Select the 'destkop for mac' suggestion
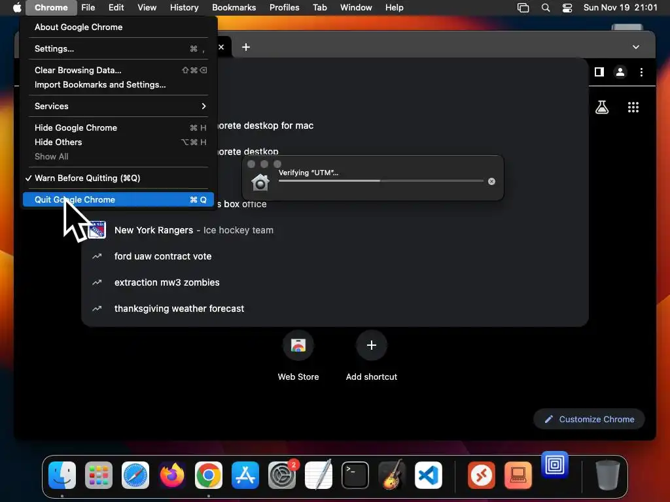 336,125
